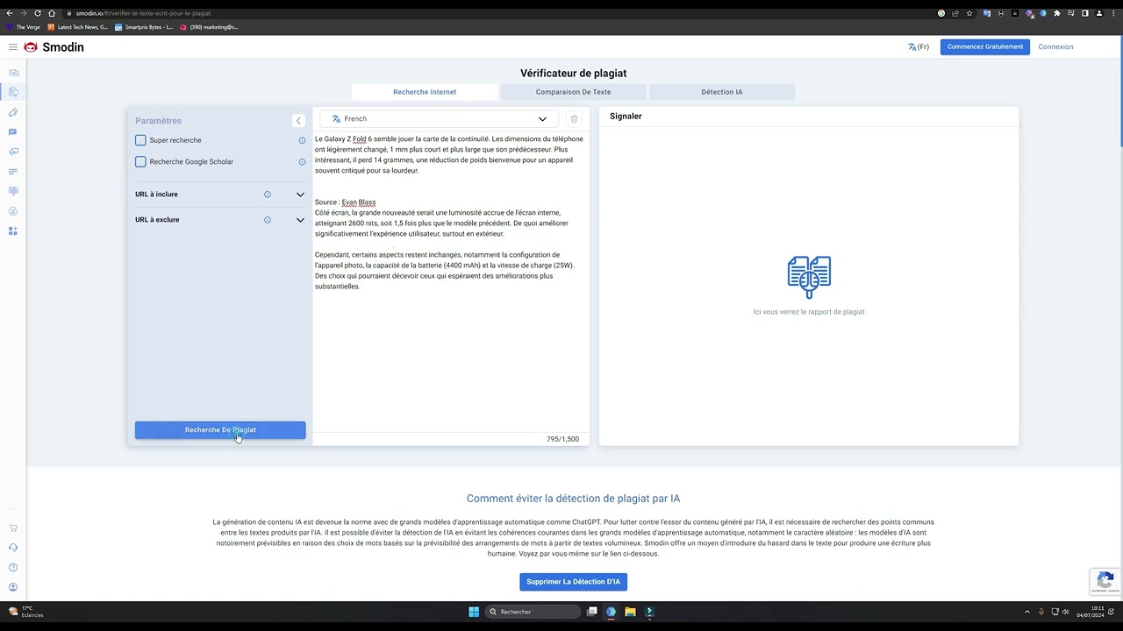1123x631 pixels.
Task: Show info for URL à exclure
Action: tap(268, 220)
